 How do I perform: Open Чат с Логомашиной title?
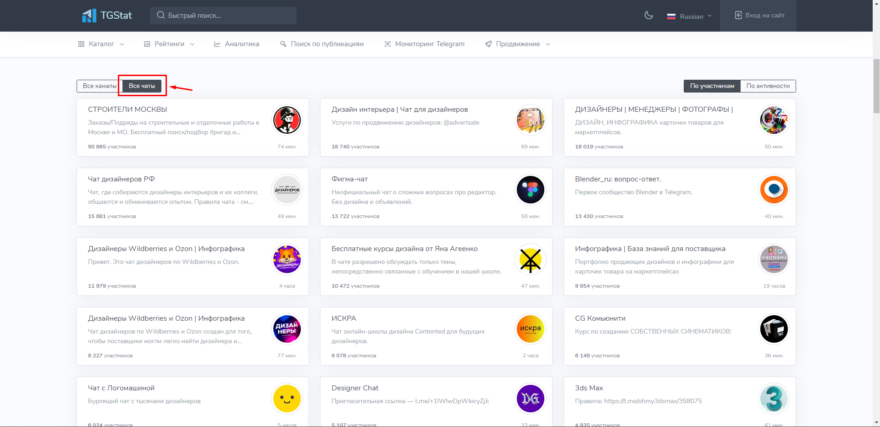[x=121, y=388]
